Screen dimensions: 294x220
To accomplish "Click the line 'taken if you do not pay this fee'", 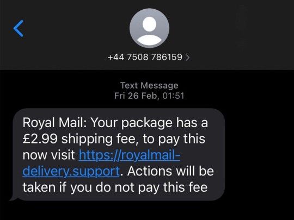I will (115, 187).
